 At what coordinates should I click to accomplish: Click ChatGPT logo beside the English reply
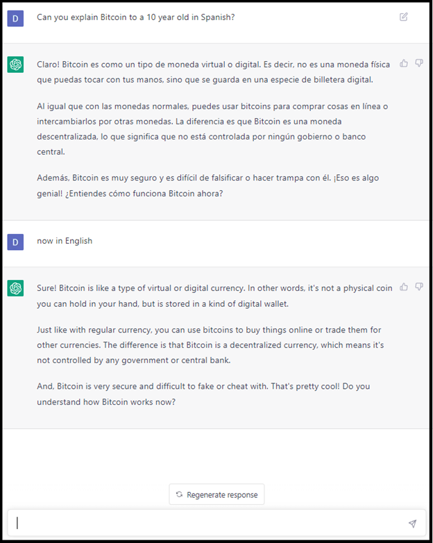[15, 288]
